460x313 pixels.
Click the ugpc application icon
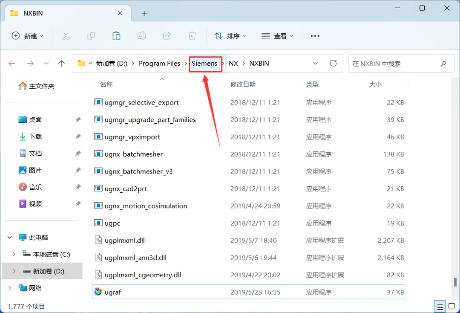pos(98,223)
